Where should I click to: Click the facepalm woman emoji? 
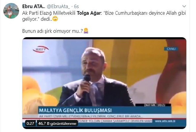(x=86, y=31)
